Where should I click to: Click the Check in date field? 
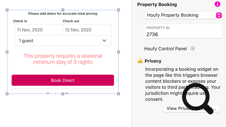tap(38, 30)
